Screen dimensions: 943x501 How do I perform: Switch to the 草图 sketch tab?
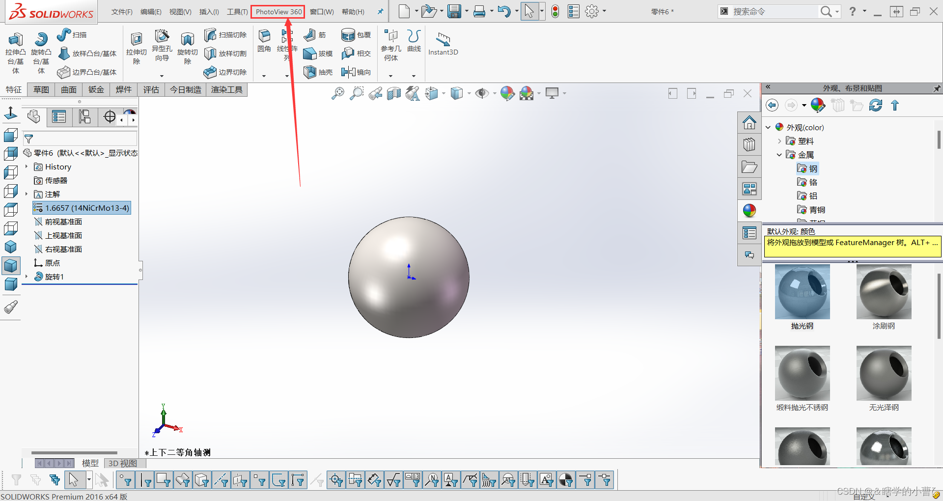tap(41, 90)
